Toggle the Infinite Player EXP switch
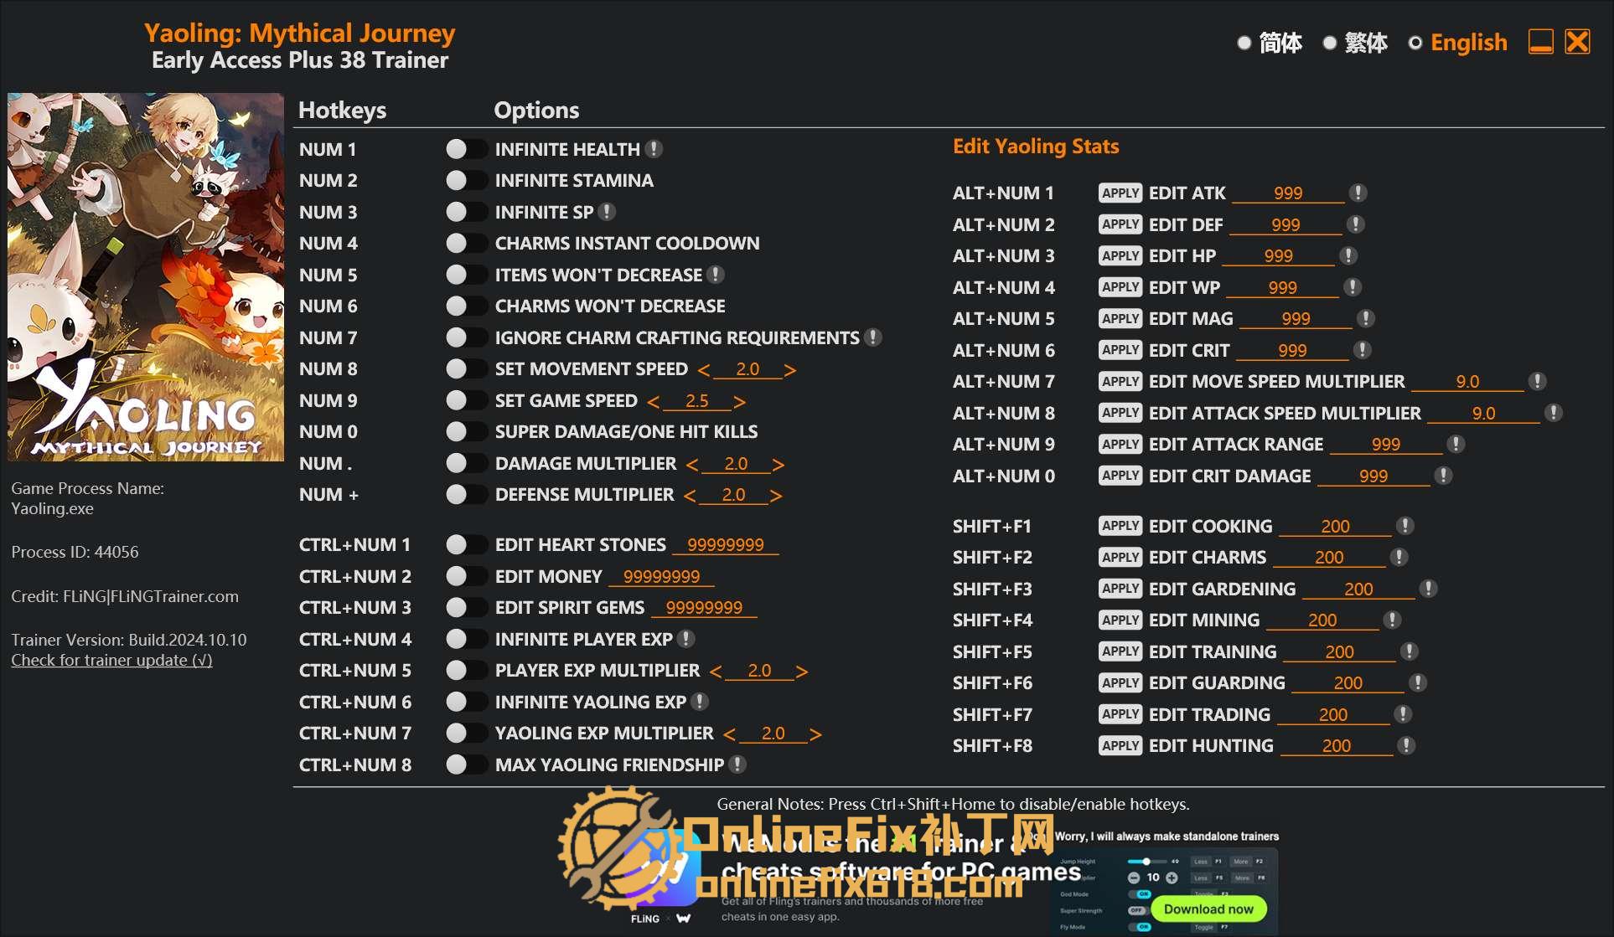 pos(466,639)
